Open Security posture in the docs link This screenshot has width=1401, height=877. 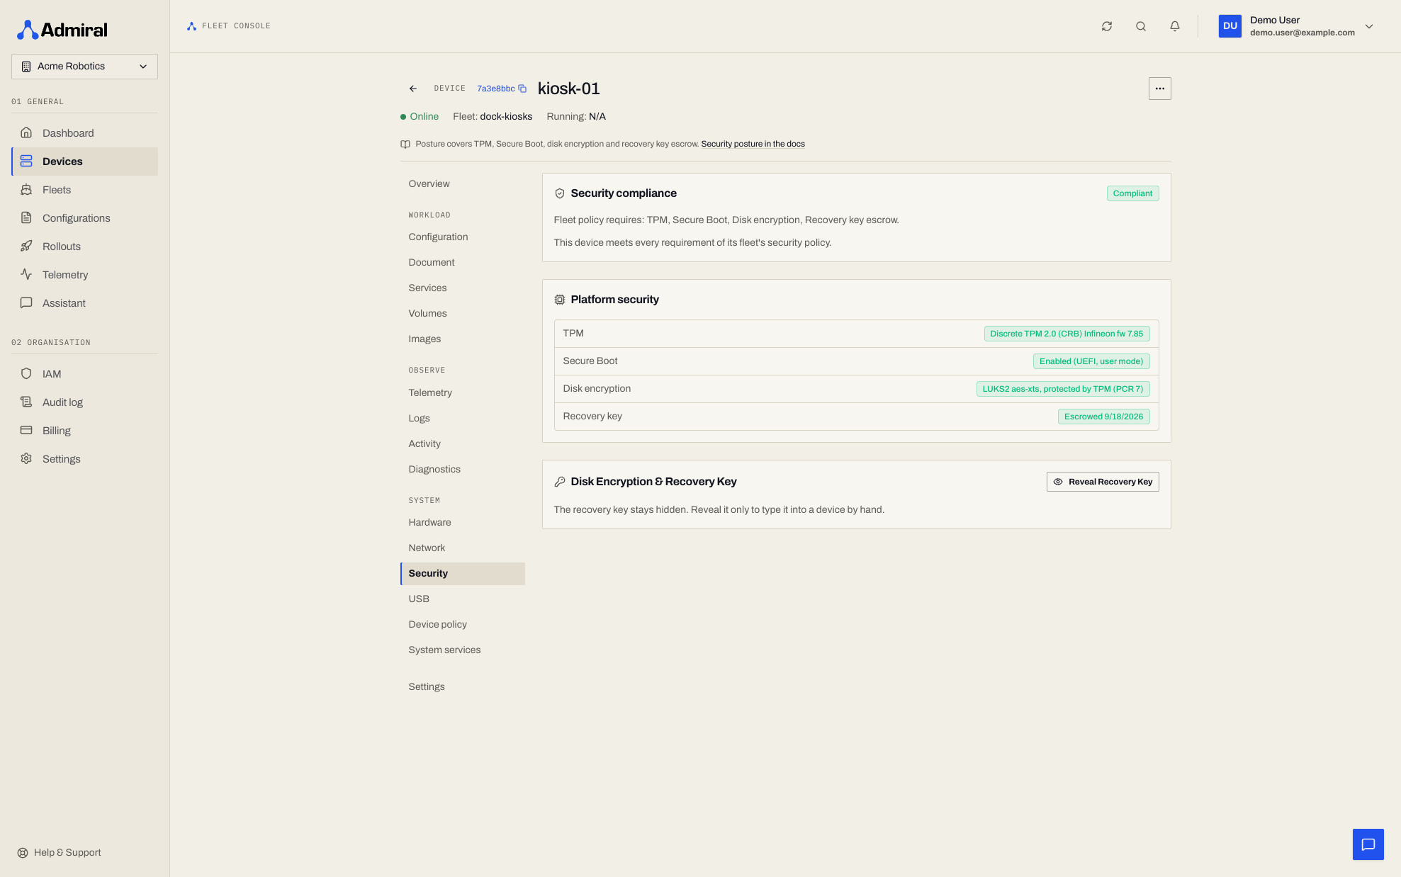[753, 144]
